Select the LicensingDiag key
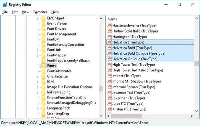This screenshot has width=200, height=126. click(58, 113)
